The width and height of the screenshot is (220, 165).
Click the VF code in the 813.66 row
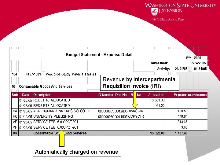(15, 122)
